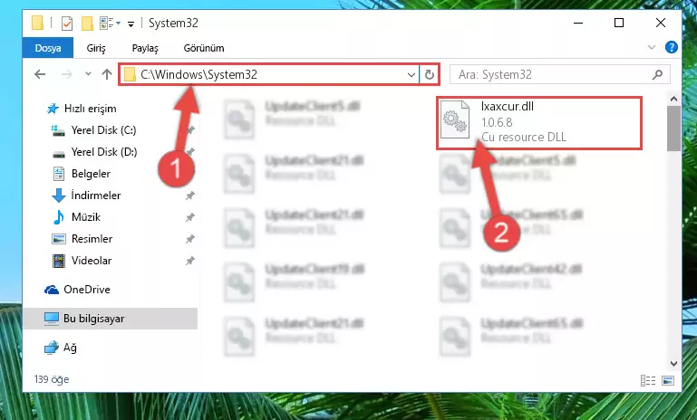Expand the address bar history dropdown

411,74
